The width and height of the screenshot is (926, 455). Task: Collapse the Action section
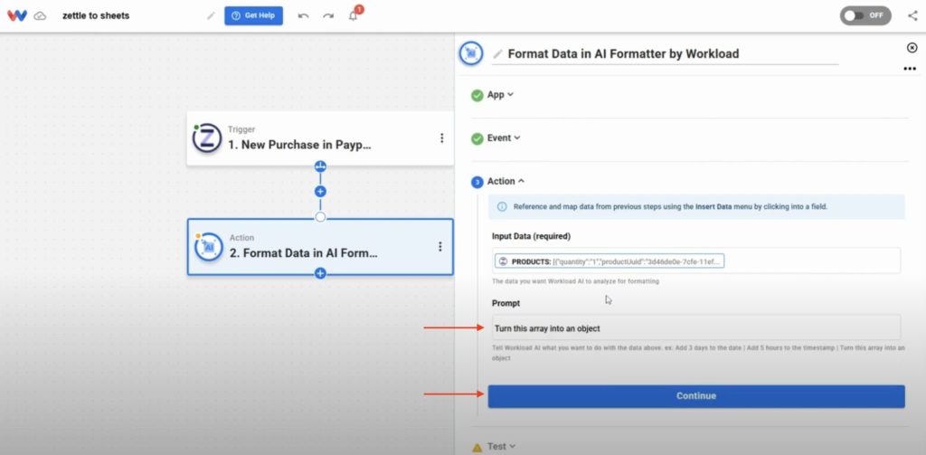coord(506,182)
